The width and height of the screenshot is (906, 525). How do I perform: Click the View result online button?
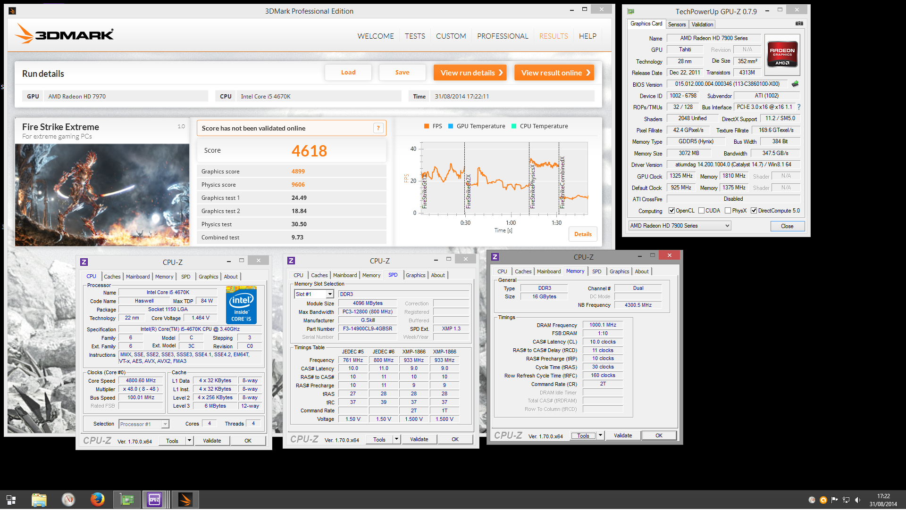(x=554, y=73)
